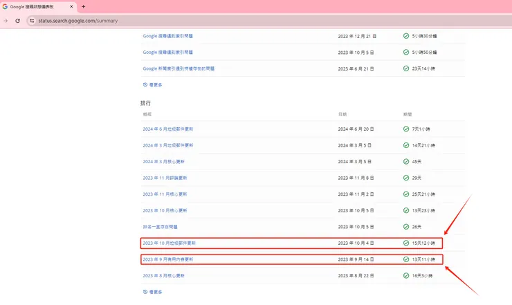Open the 2024 年 6 月垃圾郵件更新 link
Viewport: 512px width, 305px height.
(168, 129)
